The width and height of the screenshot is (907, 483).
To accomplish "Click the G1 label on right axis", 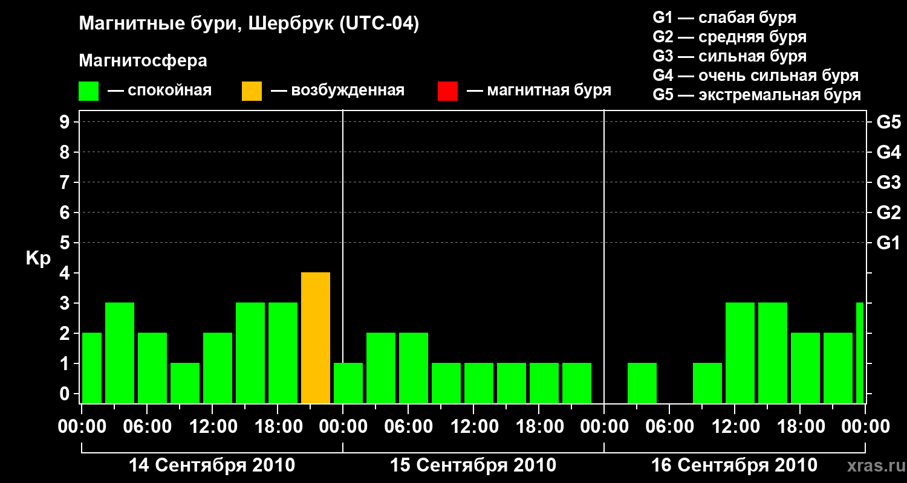I will coord(889,243).
